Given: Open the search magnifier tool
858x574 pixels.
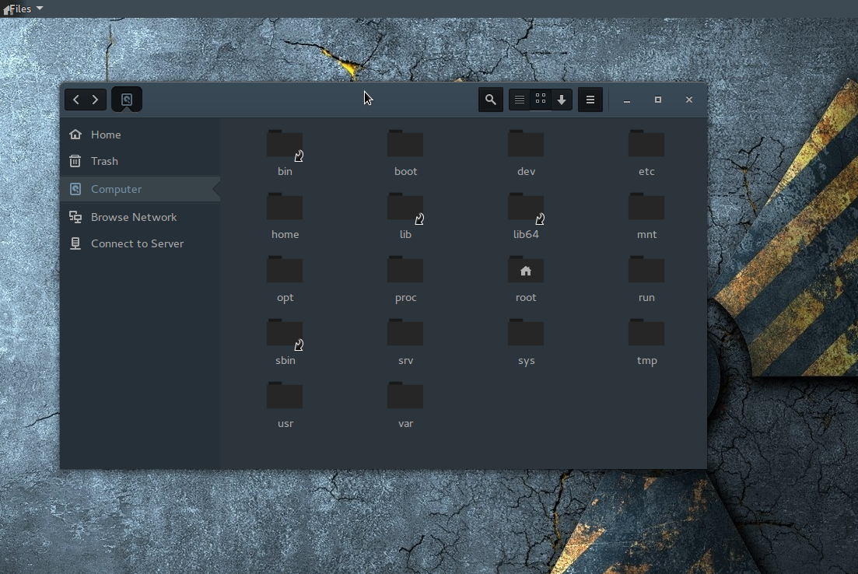Looking at the screenshot, I should coord(491,100).
